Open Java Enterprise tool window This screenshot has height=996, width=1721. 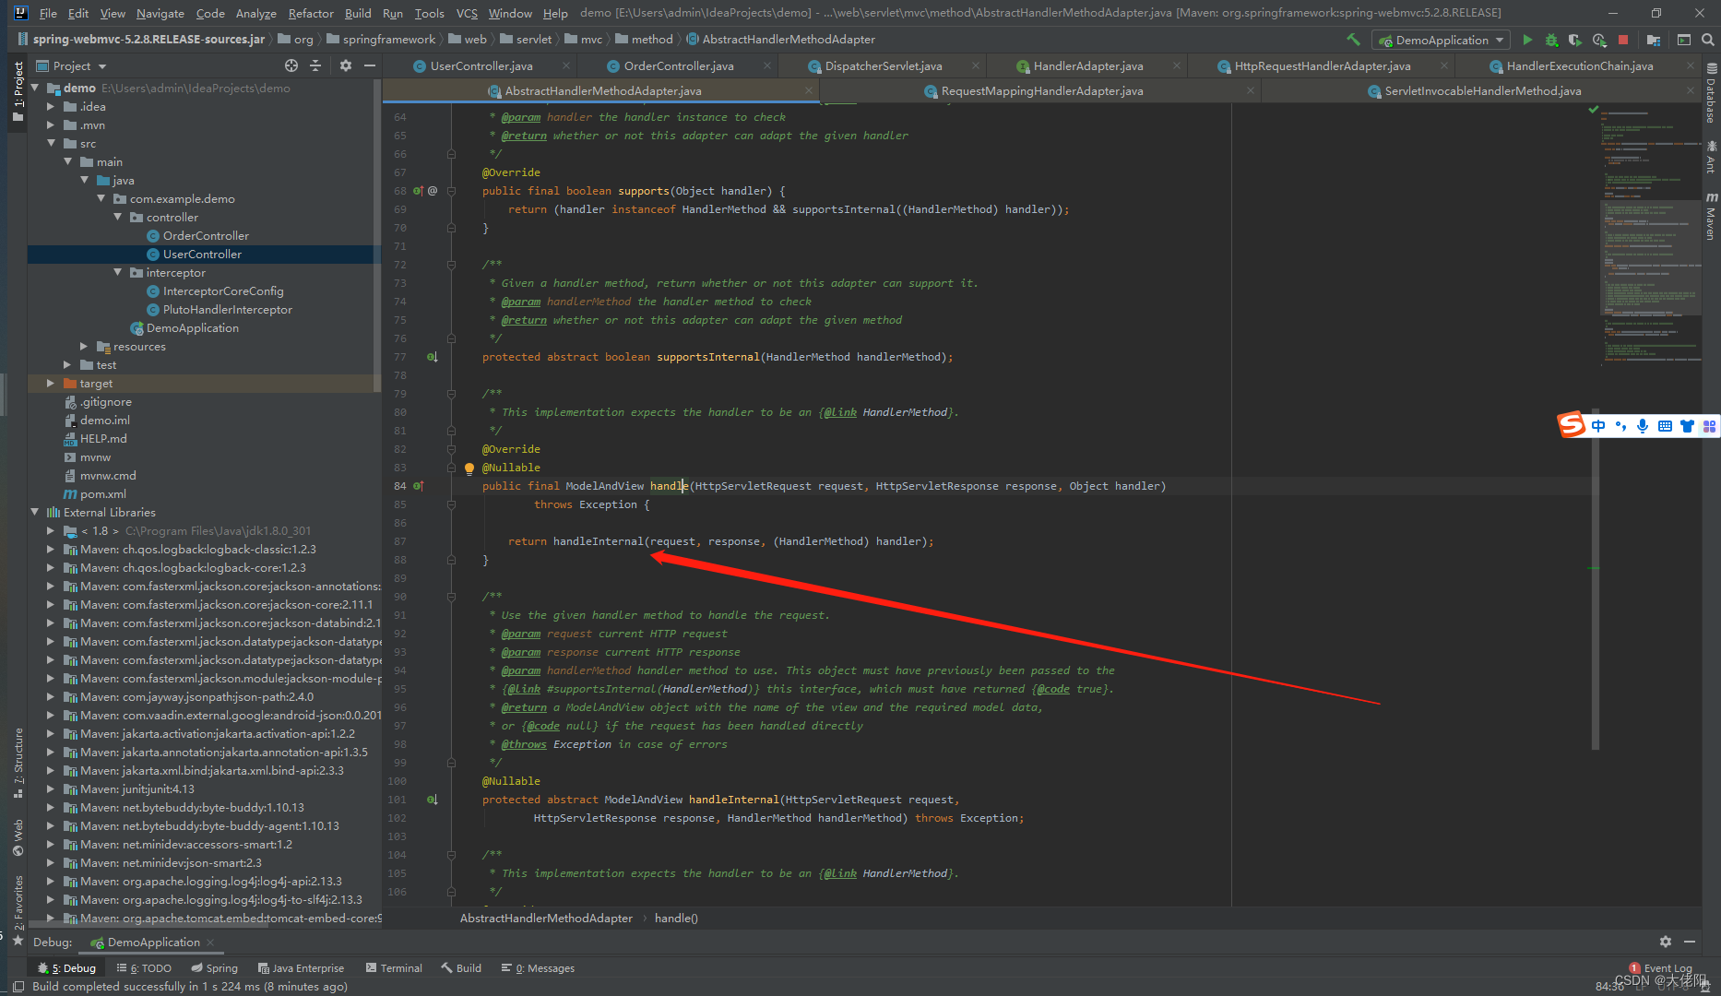click(301, 967)
